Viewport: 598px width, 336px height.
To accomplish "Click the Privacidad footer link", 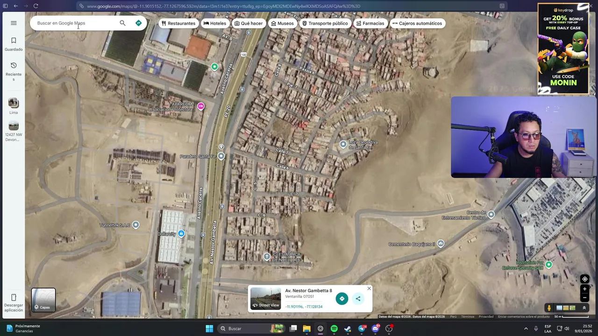I will (486, 317).
